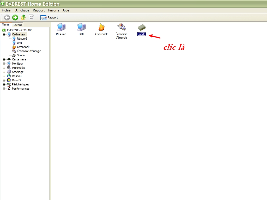Image resolution: width=267 pixels, height=200 pixels.
Task: Select Sonde in the left tree
Action: point(21,55)
